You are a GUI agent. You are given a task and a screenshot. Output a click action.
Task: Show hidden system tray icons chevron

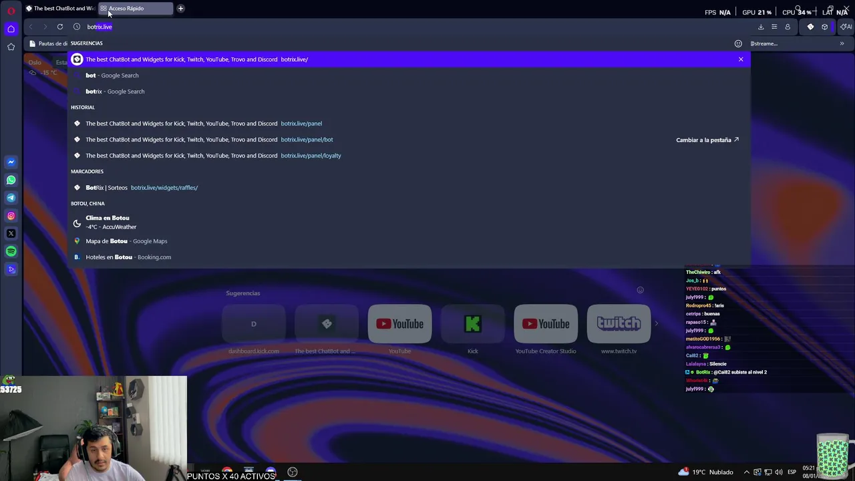point(747,472)
